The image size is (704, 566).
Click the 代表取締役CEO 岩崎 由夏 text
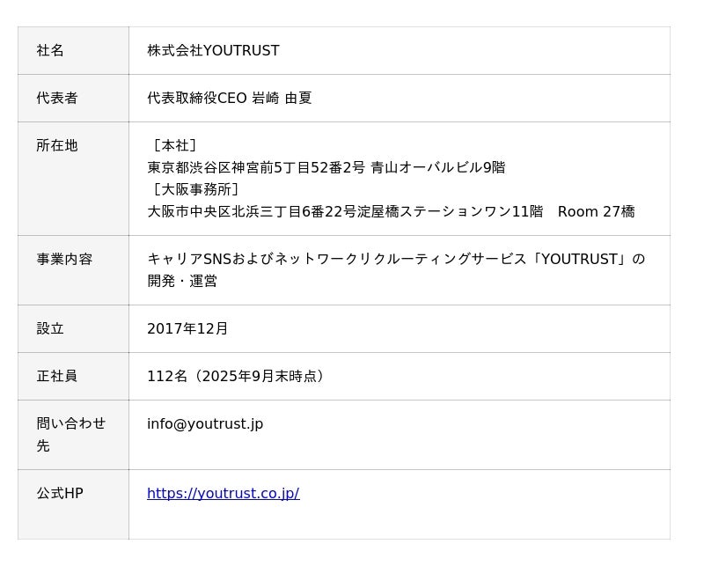(x=229, y=98)
